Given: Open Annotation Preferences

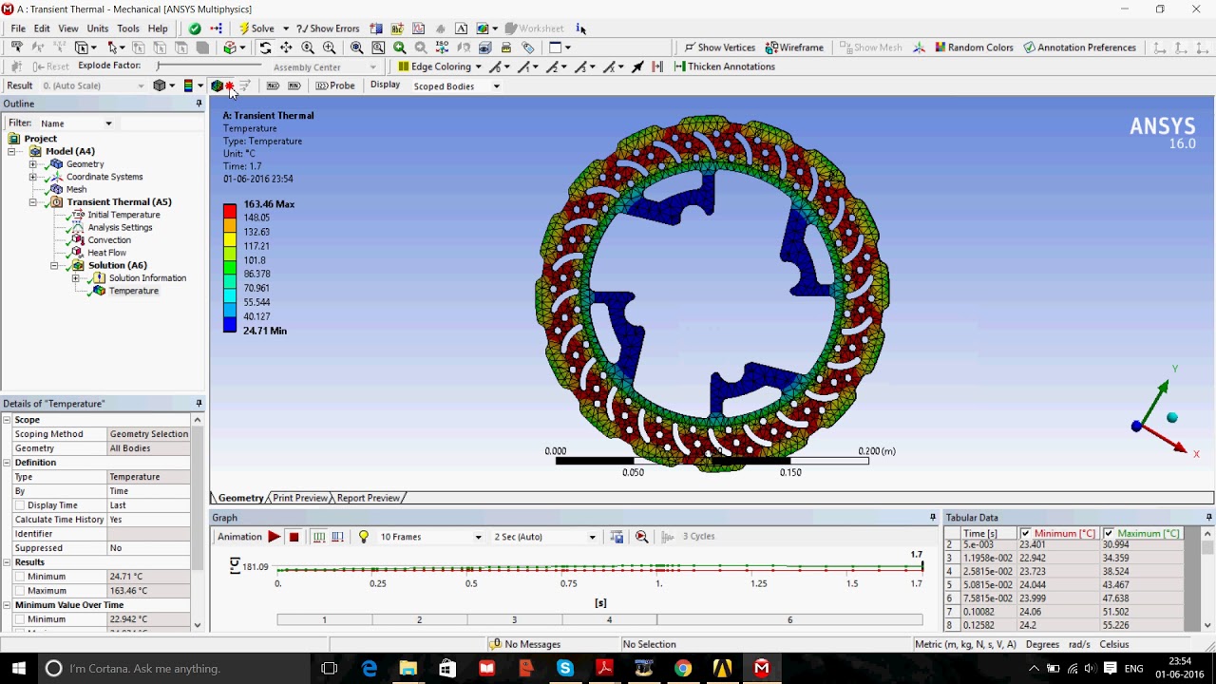Looking at the screenshot, I should pos(1079,47).
